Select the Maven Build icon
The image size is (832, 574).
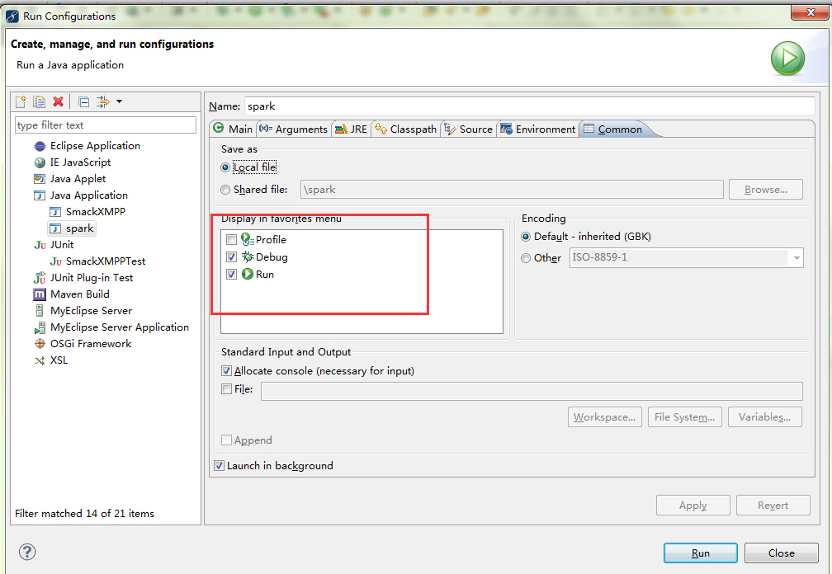40,294
